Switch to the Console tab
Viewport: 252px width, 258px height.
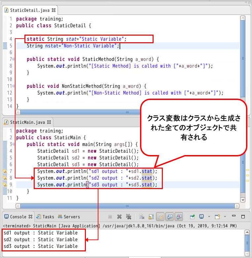point(18,217)
